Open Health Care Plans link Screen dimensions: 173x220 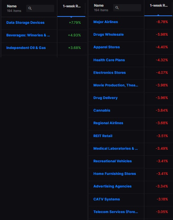click(x=109, y=60)
